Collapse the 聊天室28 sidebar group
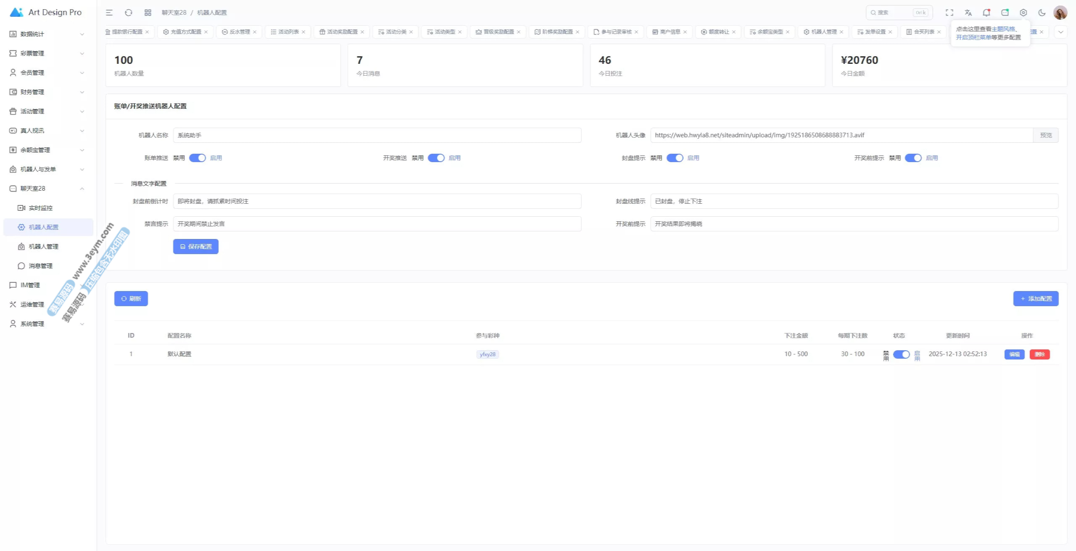The width and height of the screenshot is (1076, 551). tap(46, 189)
